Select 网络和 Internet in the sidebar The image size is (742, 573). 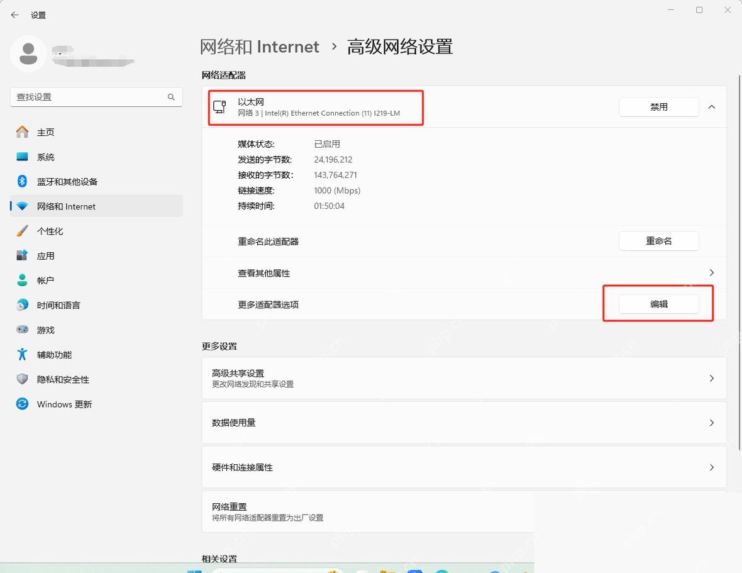tap(96, 206)
